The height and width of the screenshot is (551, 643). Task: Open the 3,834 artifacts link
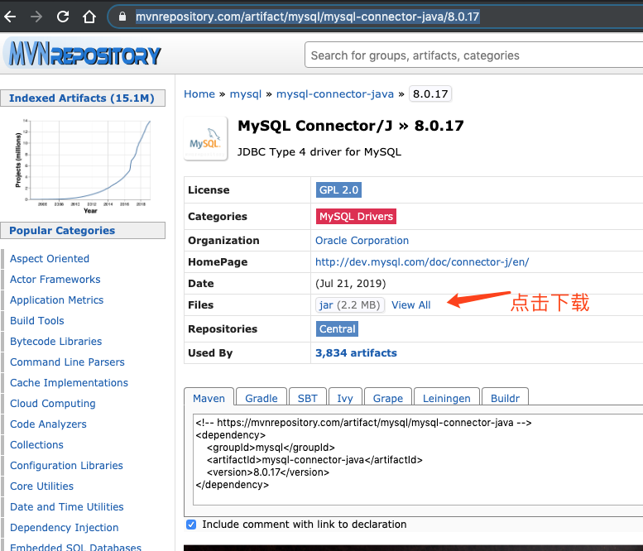pyautogui.click(x=356, y=353)
